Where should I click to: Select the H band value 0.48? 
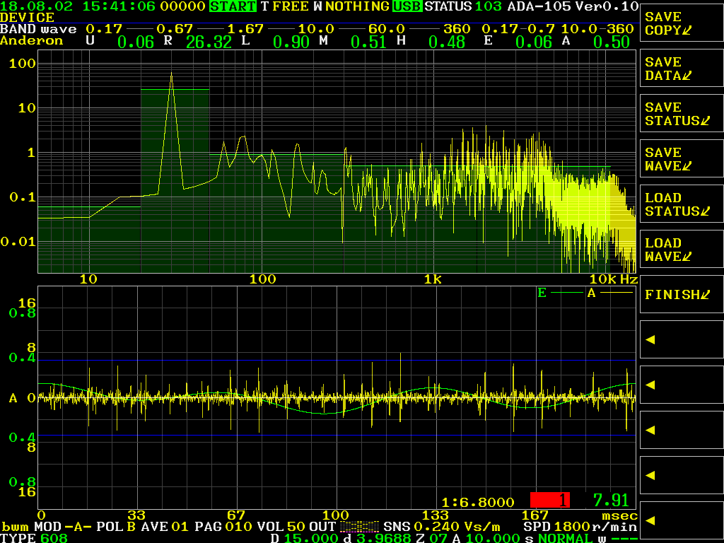point(447,42)
